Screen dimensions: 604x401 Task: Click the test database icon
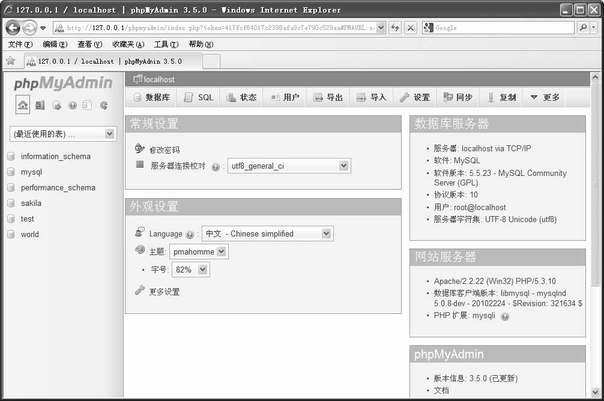click(11, 219)
